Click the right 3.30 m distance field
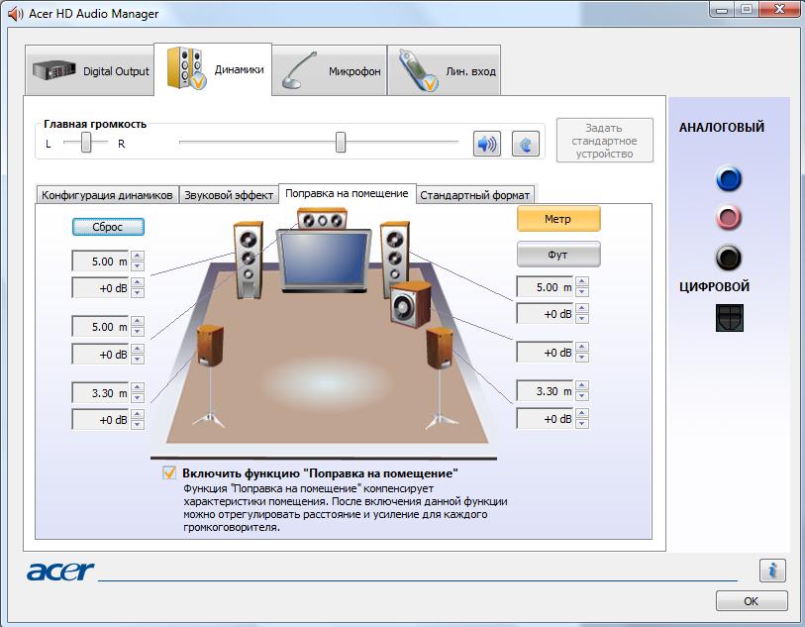This screenshot has height=627, width=805. click(546, 391)
